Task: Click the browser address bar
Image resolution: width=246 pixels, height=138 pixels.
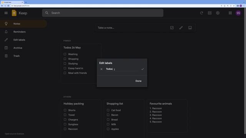Action: [115, 6]
